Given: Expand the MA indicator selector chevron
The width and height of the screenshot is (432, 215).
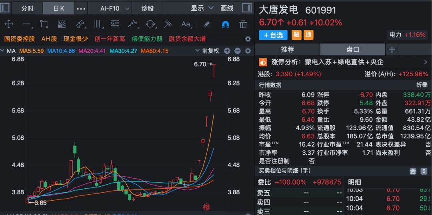Looking at the screenshot, I should point(2,51).
